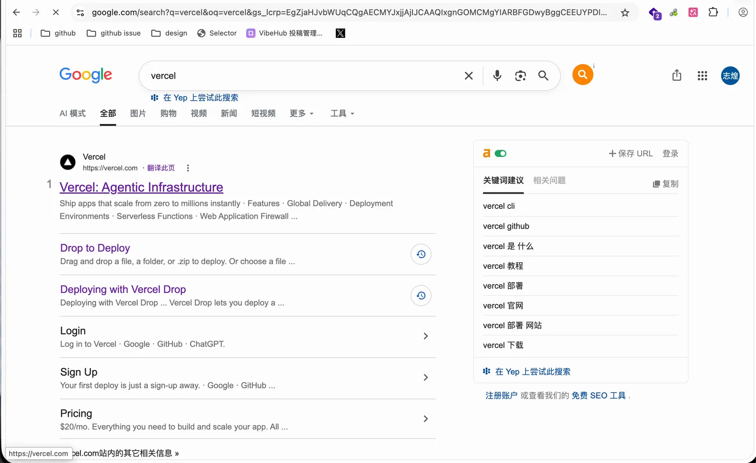Screen dimensions: 756x463
Task: Click 注册账户 link under SEO panel
Action: (x=501, y=396)
